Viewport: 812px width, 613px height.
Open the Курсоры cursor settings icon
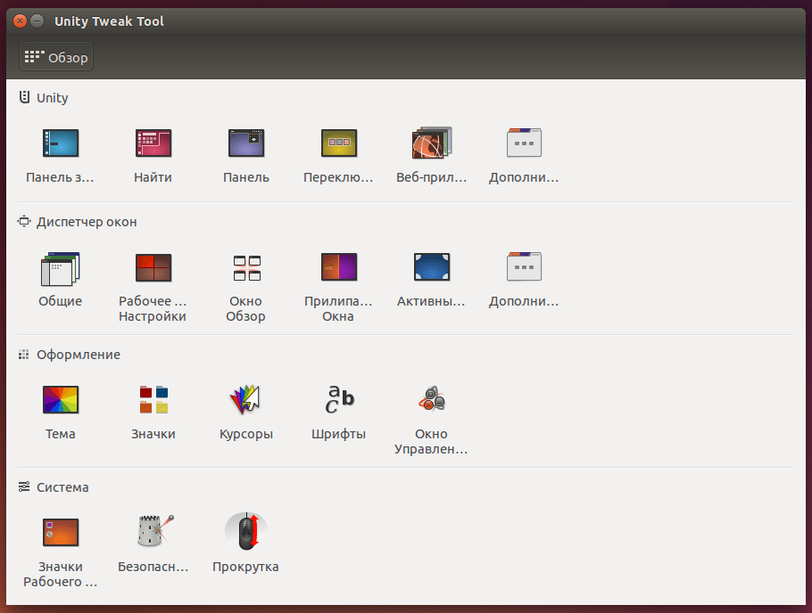245,399
